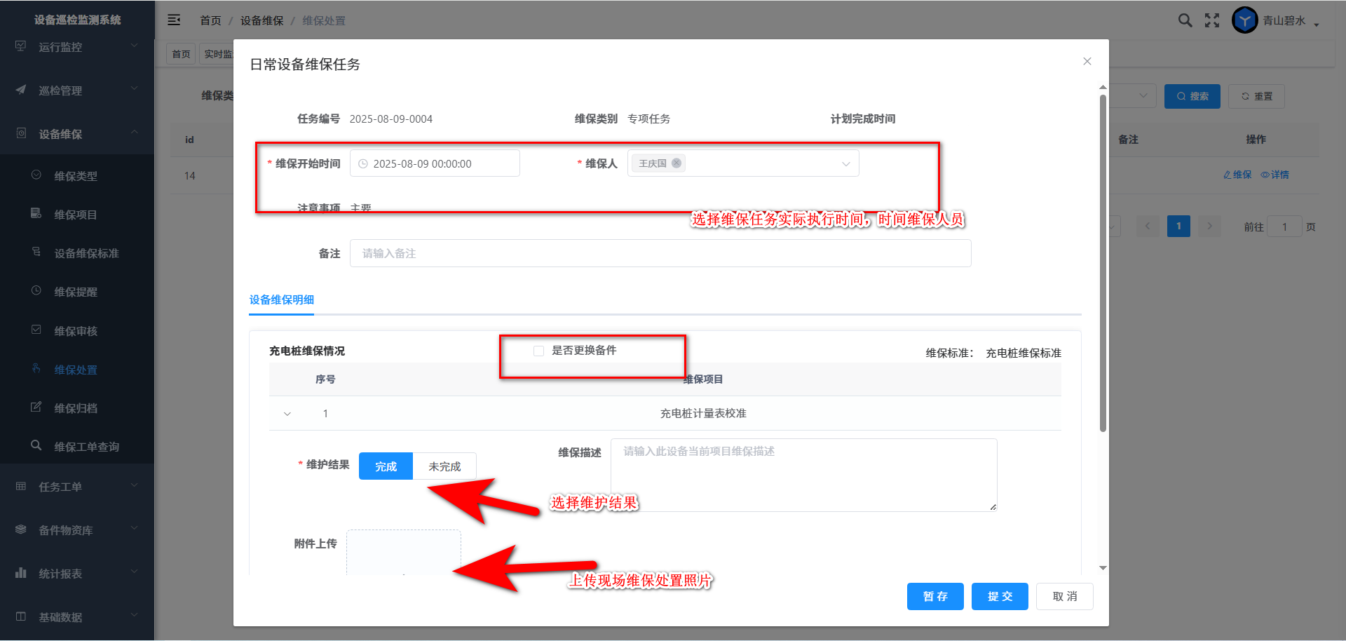The width and height of the screenshot is (1346, 641).
Task: Open 维保工单查询 from sidebar
Action: pyautogui.click(x=86, y=447)
